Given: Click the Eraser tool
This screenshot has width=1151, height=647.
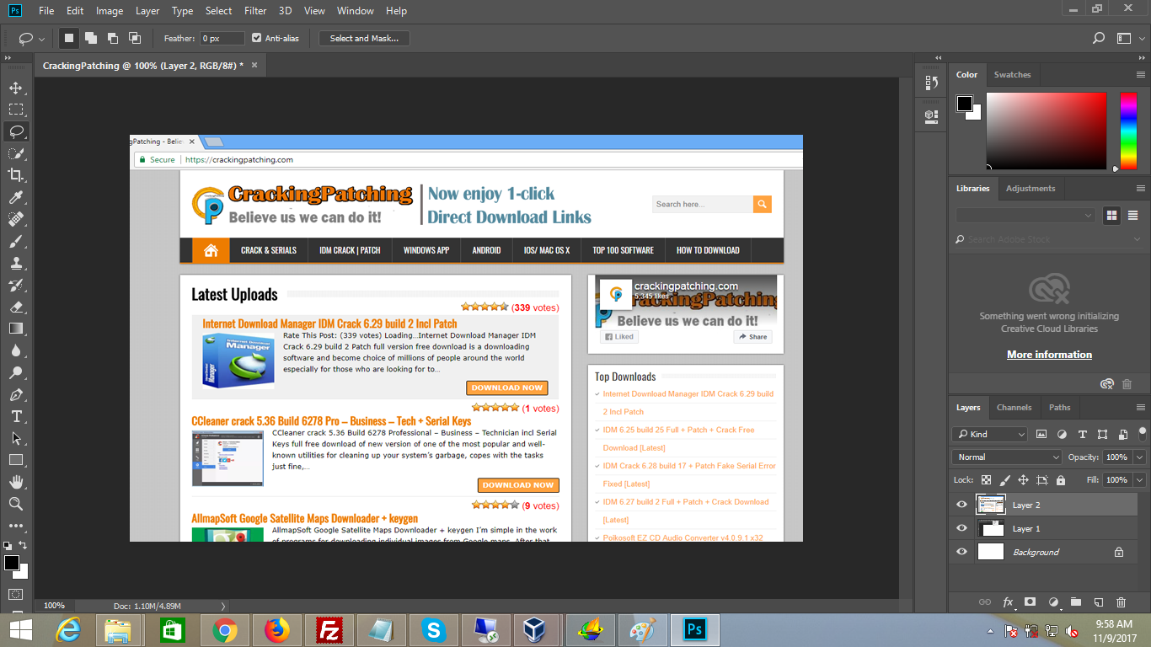Looking at the screenshot, I should coord(15,307).
